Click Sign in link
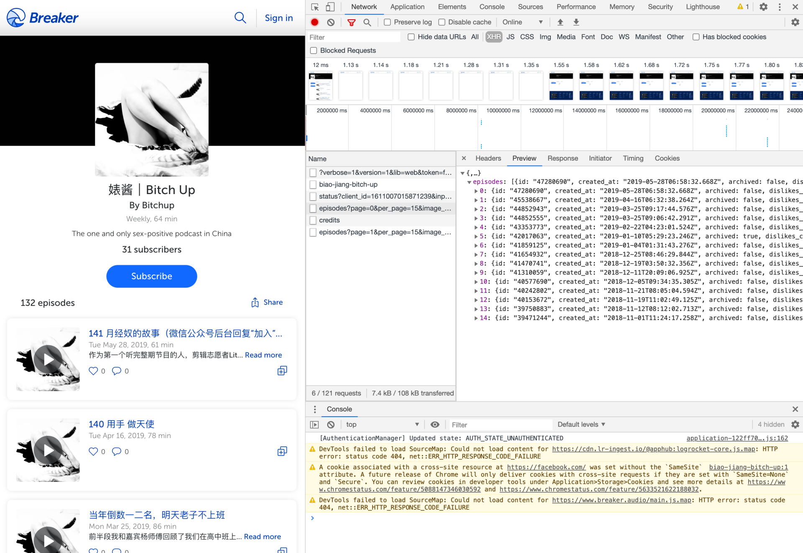 (x=279, y=18)
